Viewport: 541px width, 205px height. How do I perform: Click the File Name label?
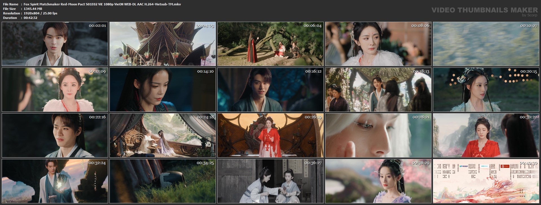pos(11,4)
